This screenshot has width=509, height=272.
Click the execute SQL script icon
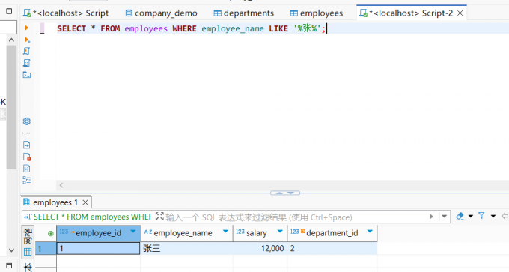(27, 52)
